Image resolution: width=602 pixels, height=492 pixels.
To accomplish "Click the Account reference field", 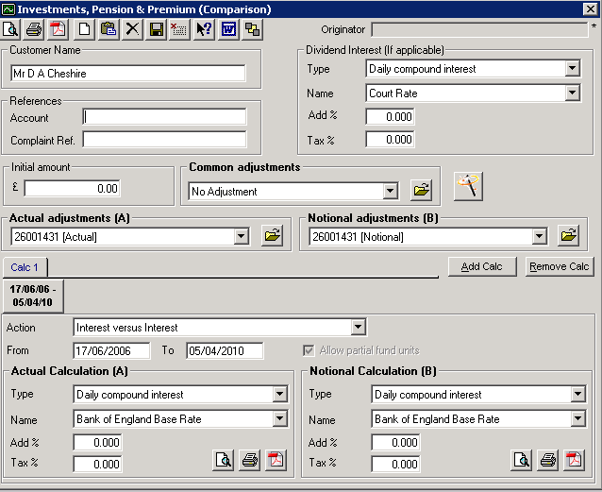I will (164, 116).
